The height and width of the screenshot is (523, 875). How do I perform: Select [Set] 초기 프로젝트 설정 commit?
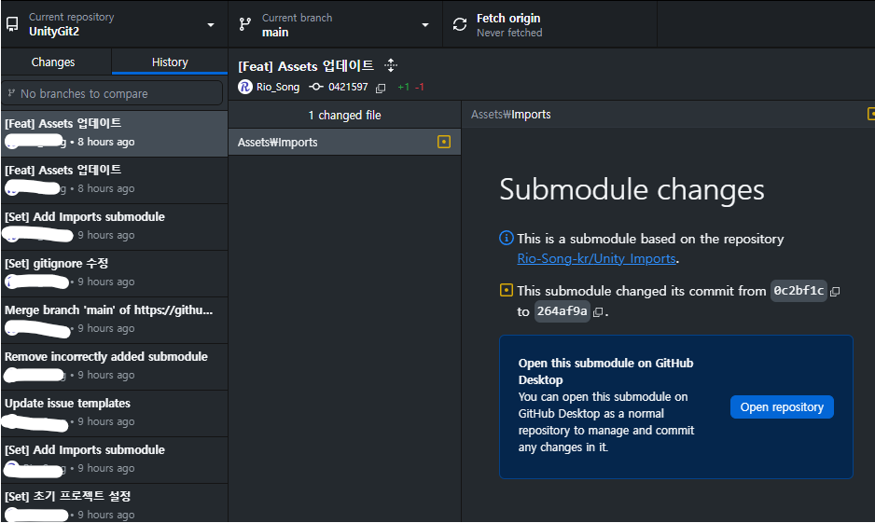coord(114,504)
